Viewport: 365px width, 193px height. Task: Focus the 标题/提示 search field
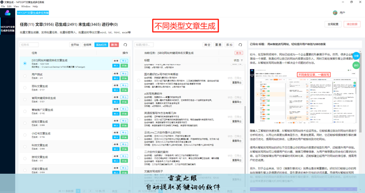144,45
